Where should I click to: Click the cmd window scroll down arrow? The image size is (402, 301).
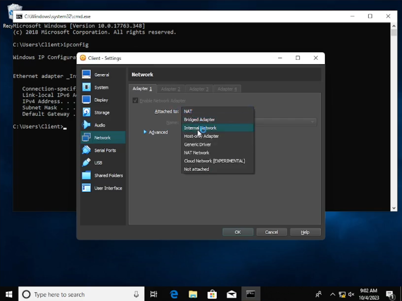coord(394,208)
